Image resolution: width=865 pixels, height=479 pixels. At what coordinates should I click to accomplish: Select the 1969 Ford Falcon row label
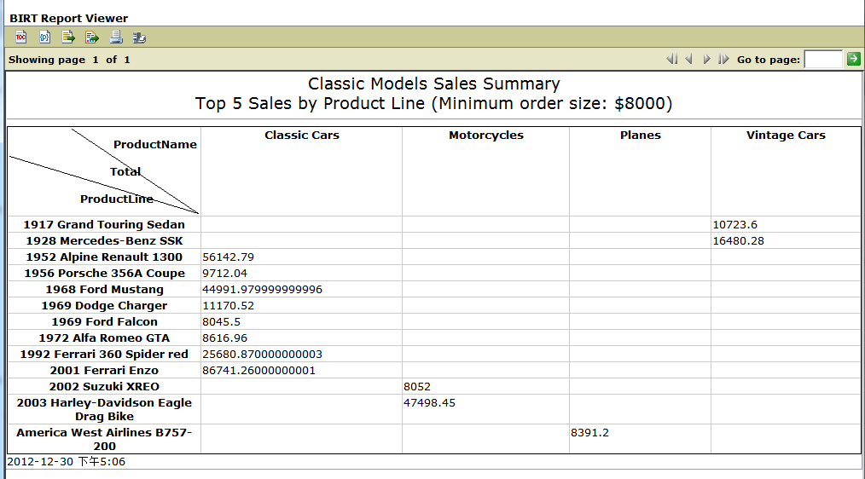pos(104,321)
